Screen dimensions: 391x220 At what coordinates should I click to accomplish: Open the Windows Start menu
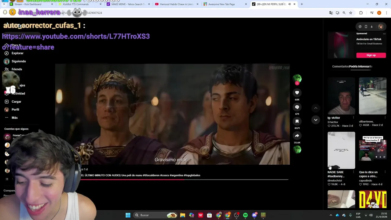pyautogui.click(x=128, y=215)
